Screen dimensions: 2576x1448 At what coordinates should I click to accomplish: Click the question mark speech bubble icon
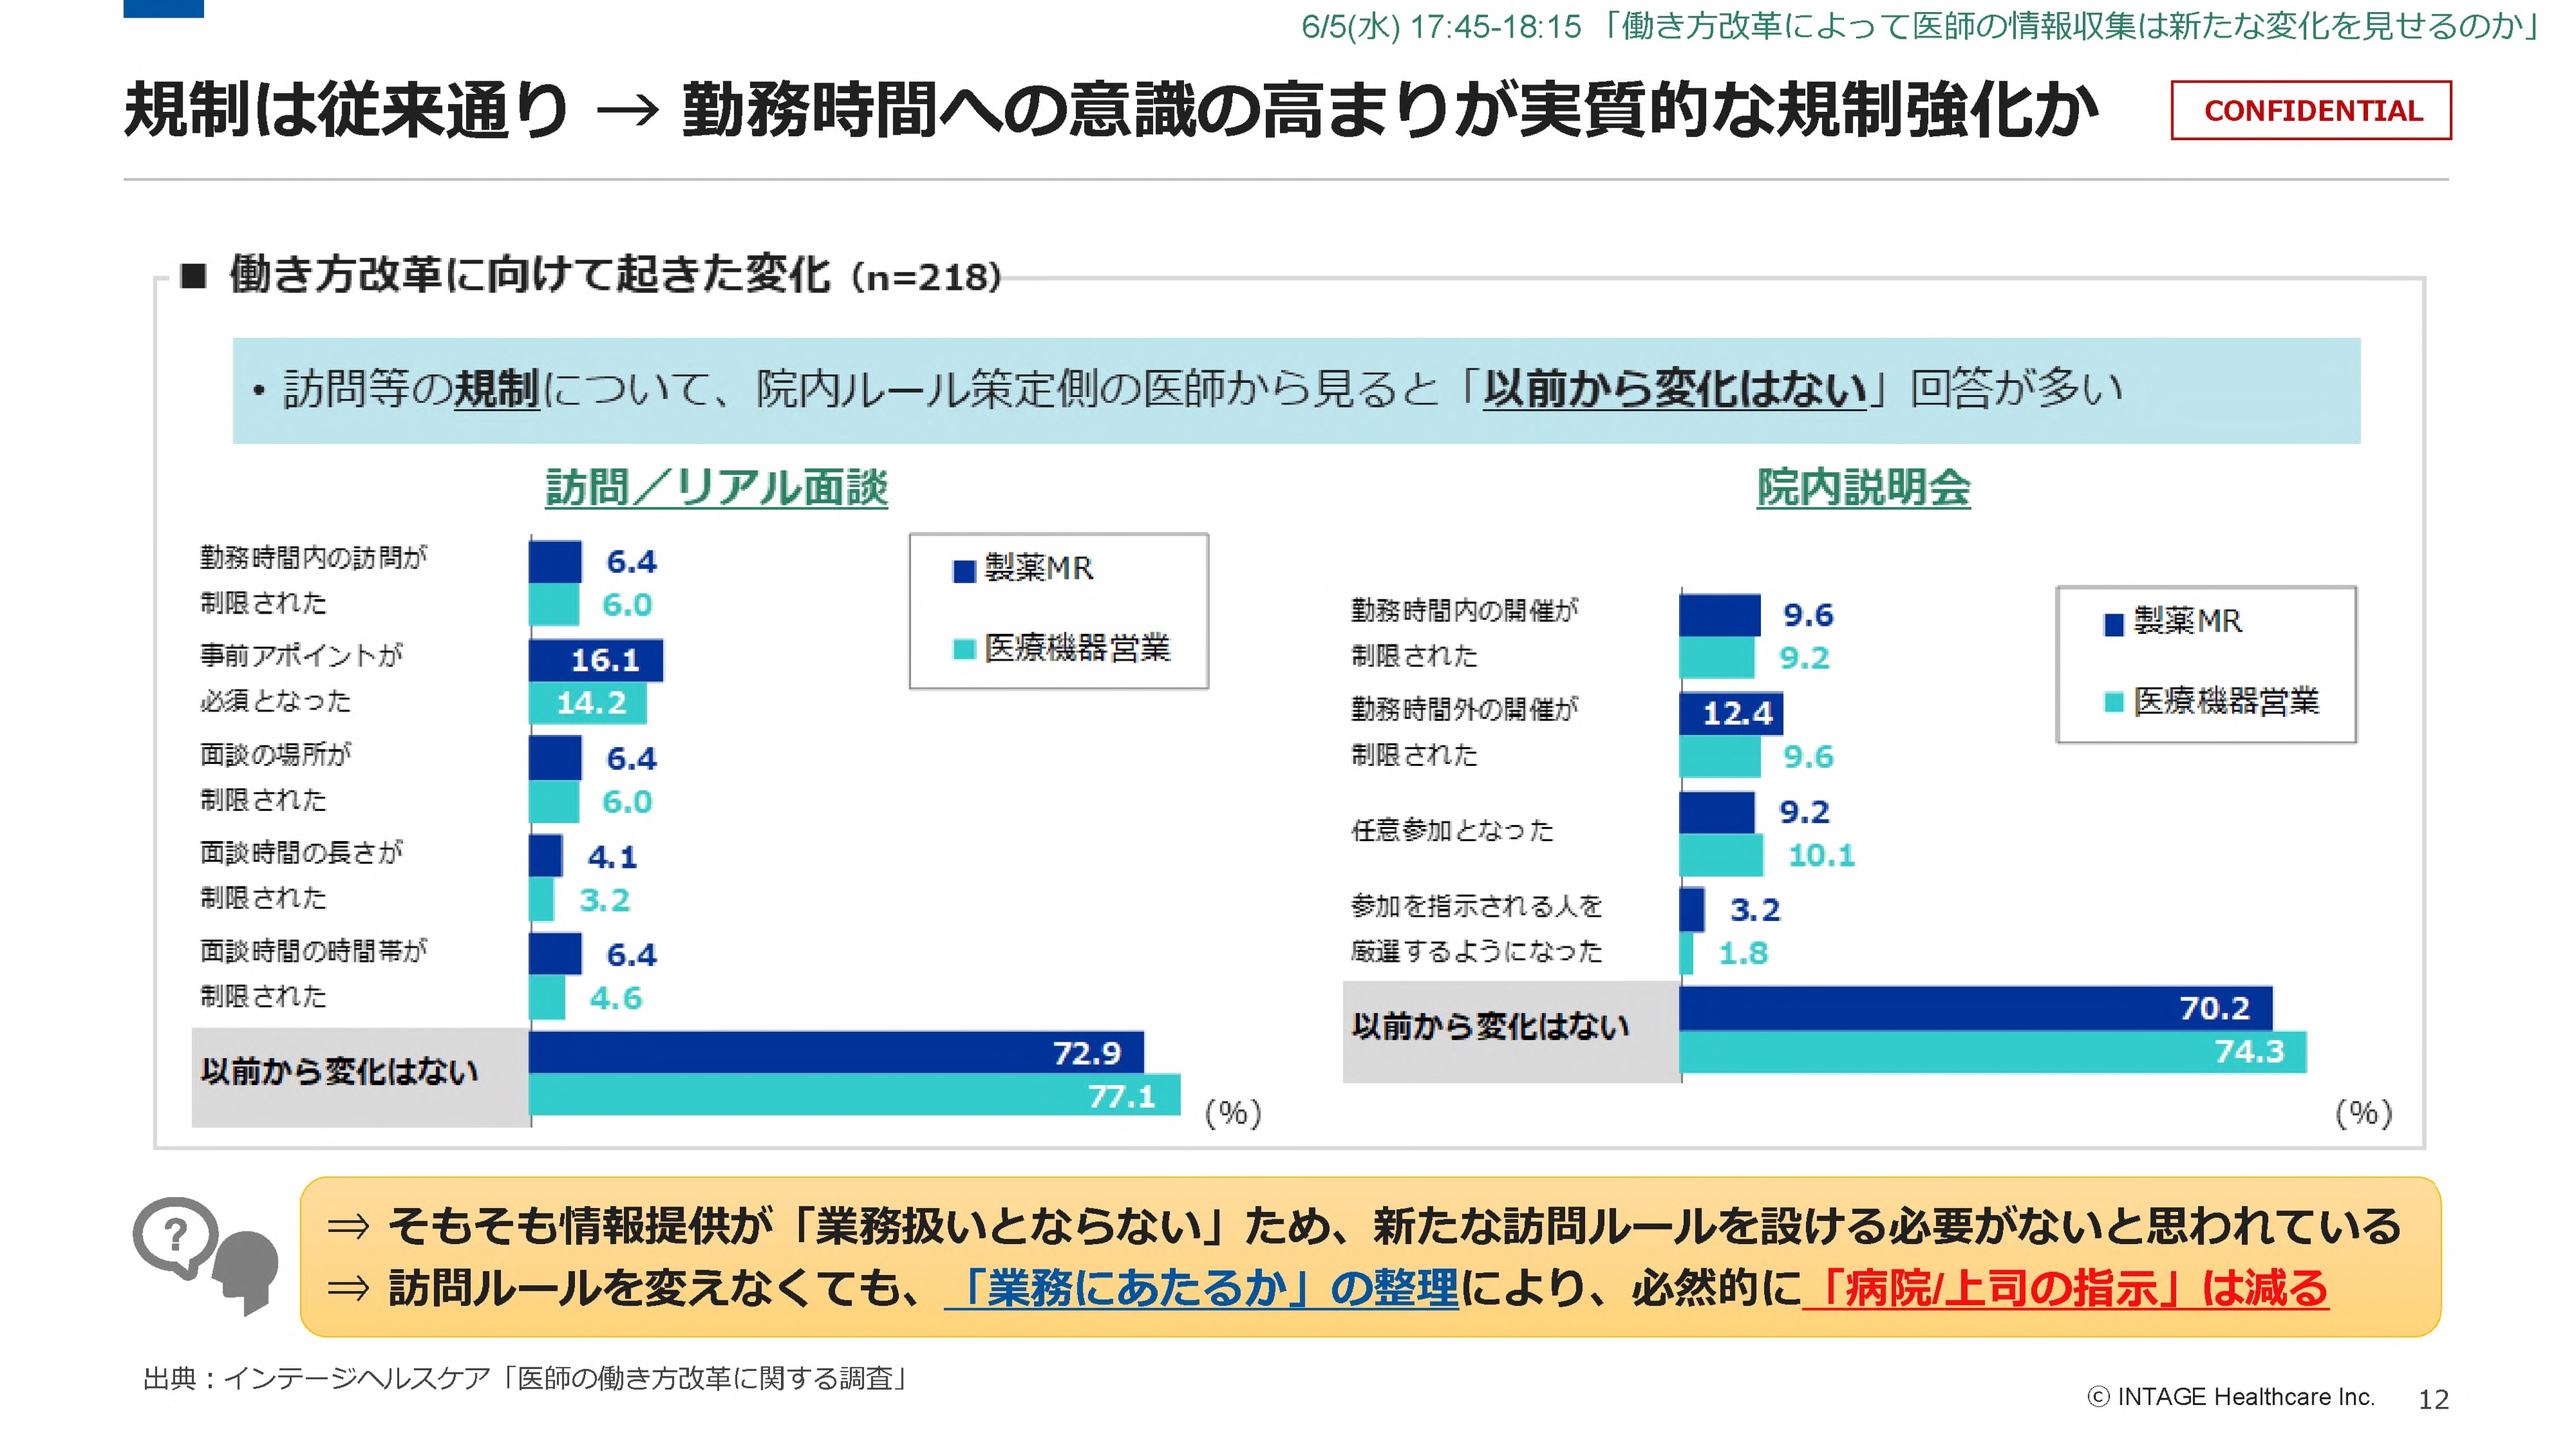click(x=175, y=1237)
